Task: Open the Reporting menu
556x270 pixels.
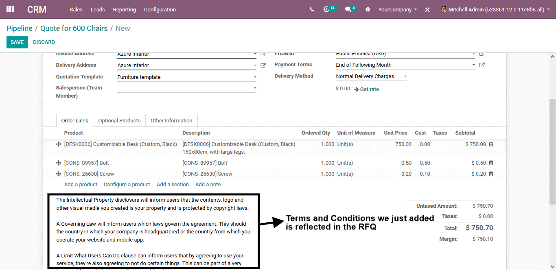Action: [125, 9]
